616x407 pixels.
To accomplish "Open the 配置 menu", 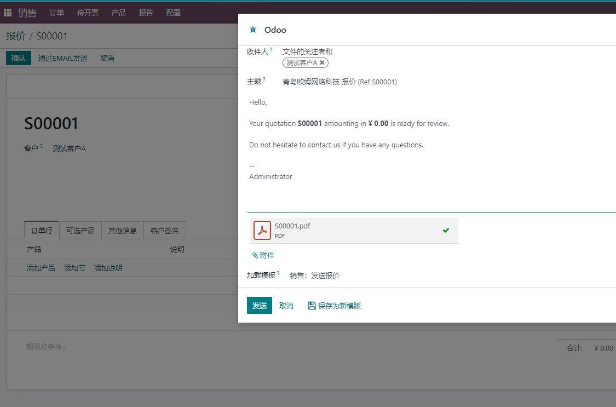I will pos(173,13).
